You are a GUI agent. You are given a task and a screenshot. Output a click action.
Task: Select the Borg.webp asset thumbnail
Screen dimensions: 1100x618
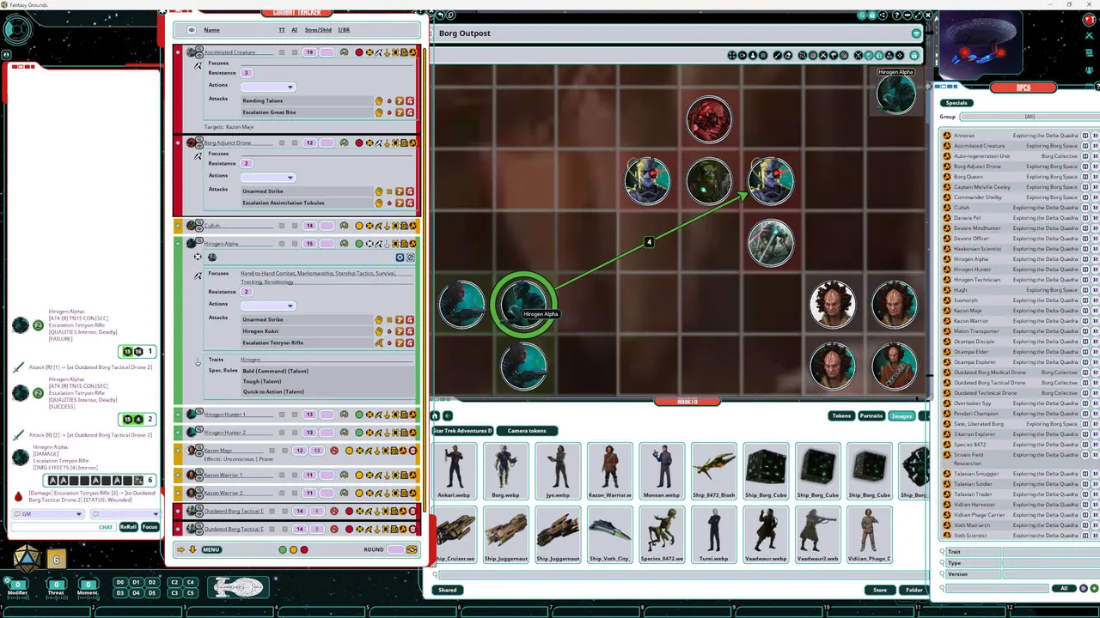coord(505,471)
